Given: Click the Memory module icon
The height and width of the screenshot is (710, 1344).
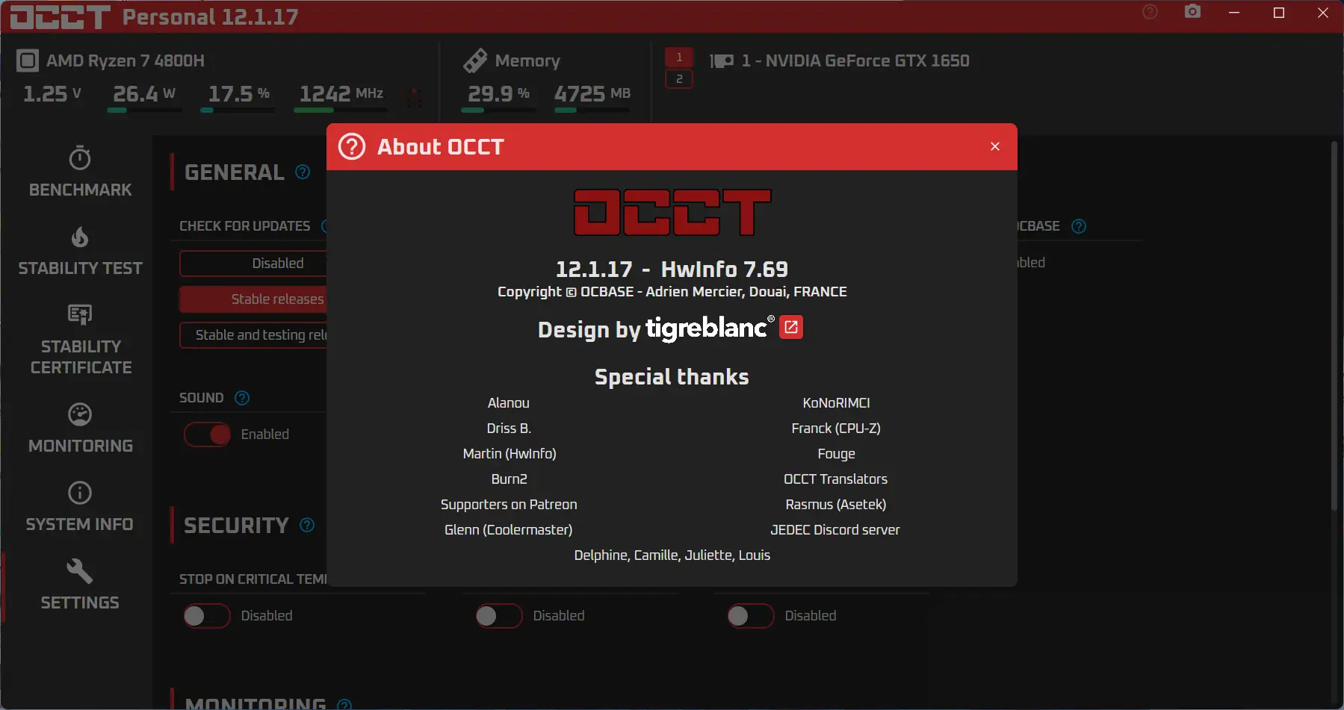Looking at the screenshot, I should click(x=475, y=60).
